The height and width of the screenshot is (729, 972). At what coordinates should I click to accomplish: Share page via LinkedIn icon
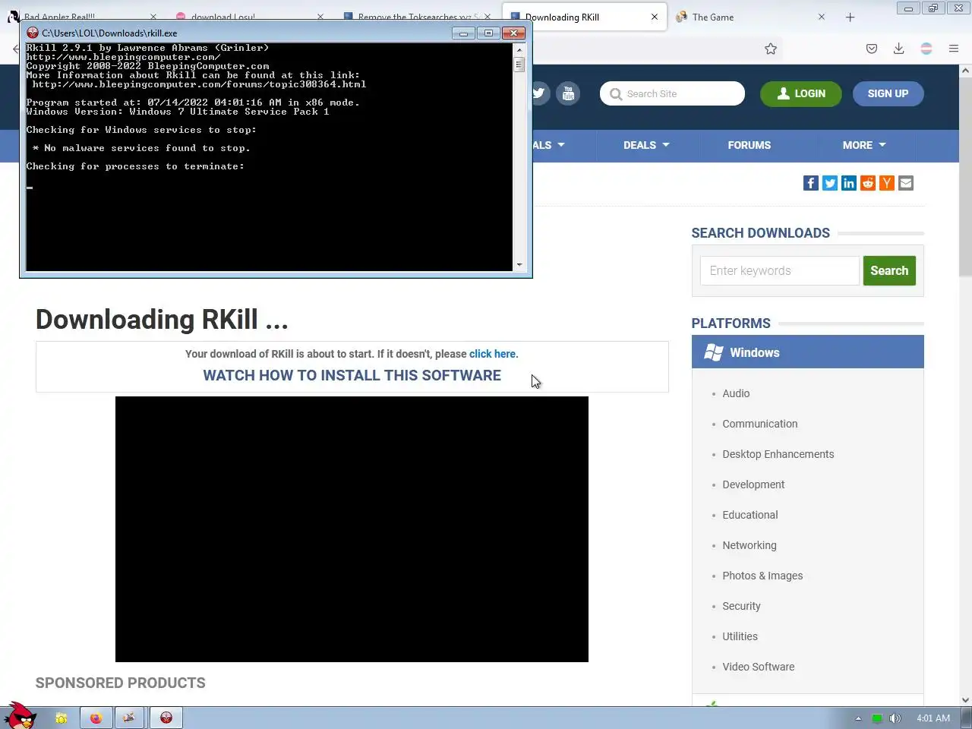pos(849,183)
